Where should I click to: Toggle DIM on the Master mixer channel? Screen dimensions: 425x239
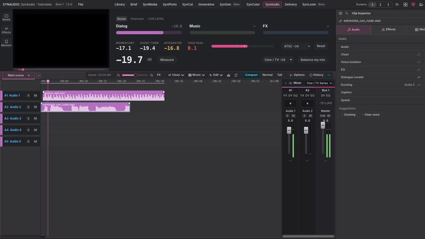(322, 116)
